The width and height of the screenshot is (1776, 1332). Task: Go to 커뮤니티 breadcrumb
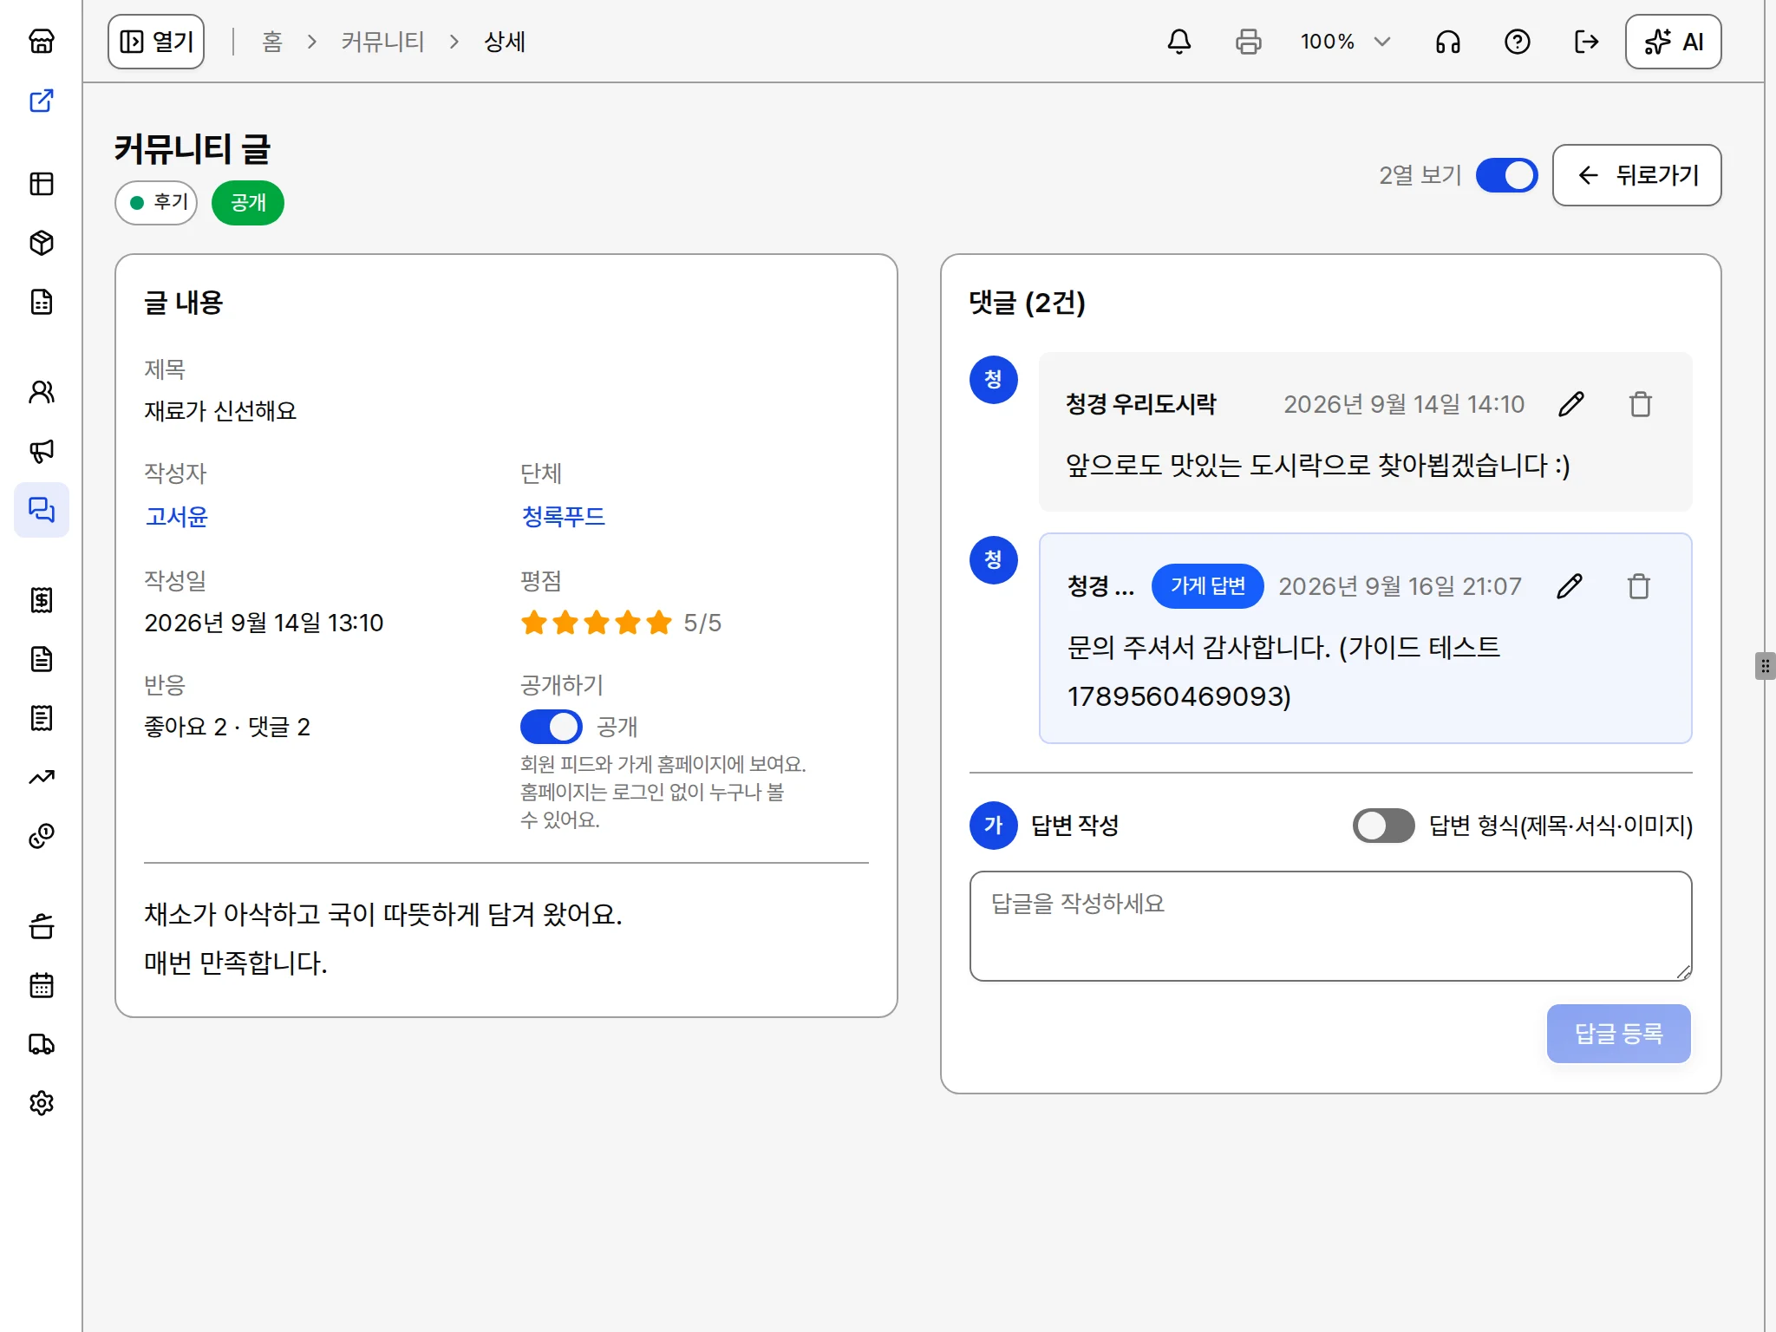point(382,42)
